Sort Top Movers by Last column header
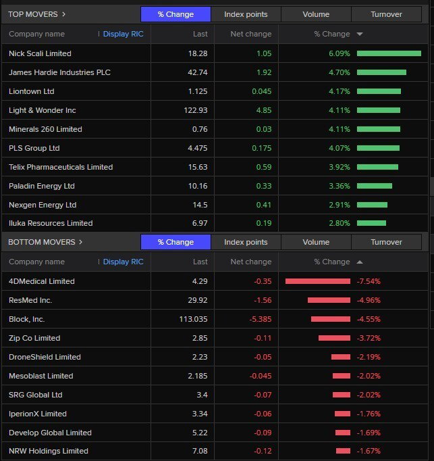This screenshot has width=434, height=461. tap(200, 34)
